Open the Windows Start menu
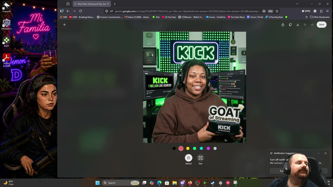Image resolution: width=333 pixels, height=187 pixels. (x=98, y=183)
